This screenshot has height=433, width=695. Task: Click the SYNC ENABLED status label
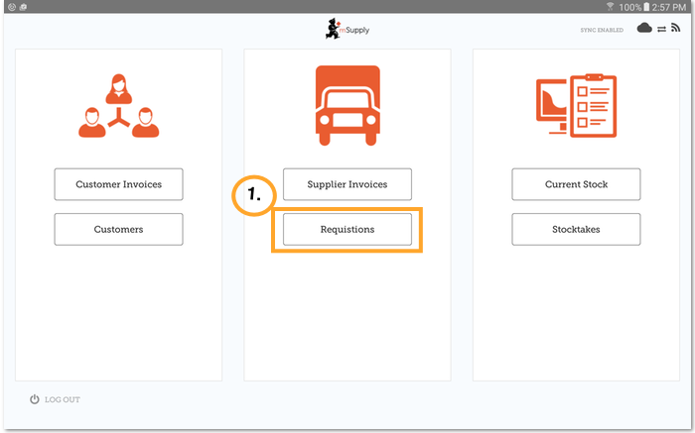[x=602, y=30]
